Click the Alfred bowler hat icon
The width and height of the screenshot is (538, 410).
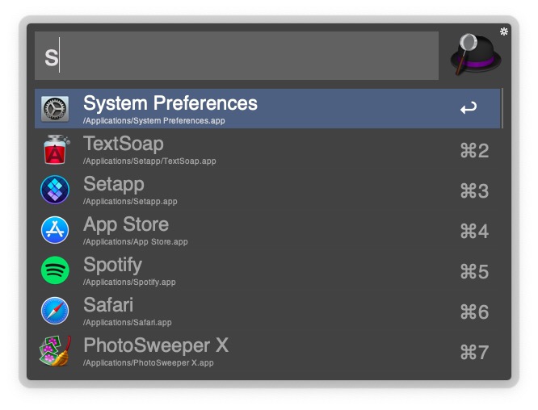pyautogui.click(x=476, y=54)
